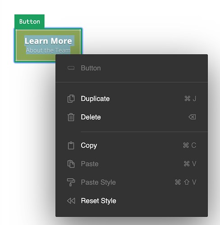
Task: Select Paste Style menu entry
Action: click(132, 182)
